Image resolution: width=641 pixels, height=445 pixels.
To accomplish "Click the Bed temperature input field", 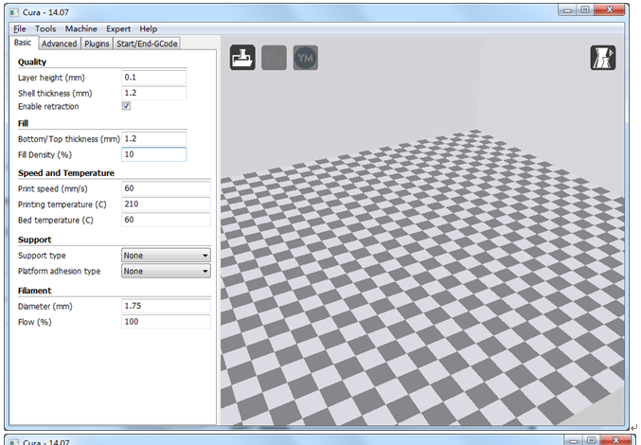I will point(166,220).
